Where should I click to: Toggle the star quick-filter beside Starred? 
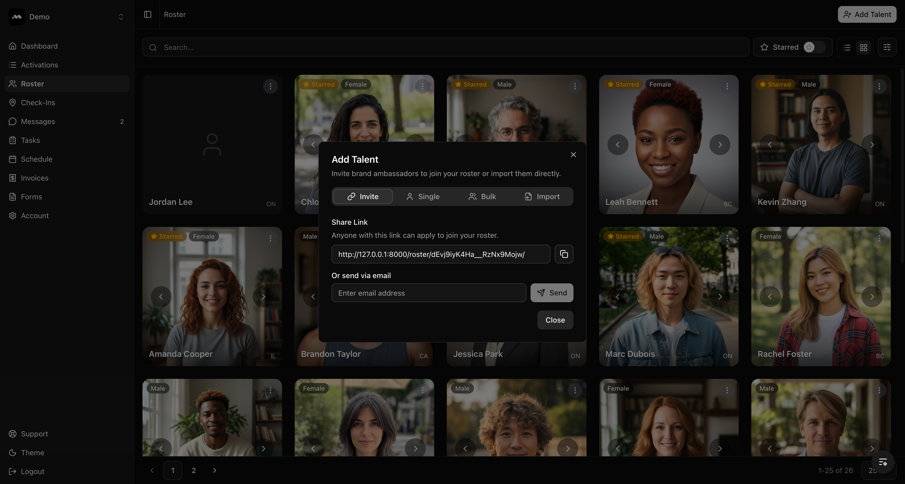(810, 47)
